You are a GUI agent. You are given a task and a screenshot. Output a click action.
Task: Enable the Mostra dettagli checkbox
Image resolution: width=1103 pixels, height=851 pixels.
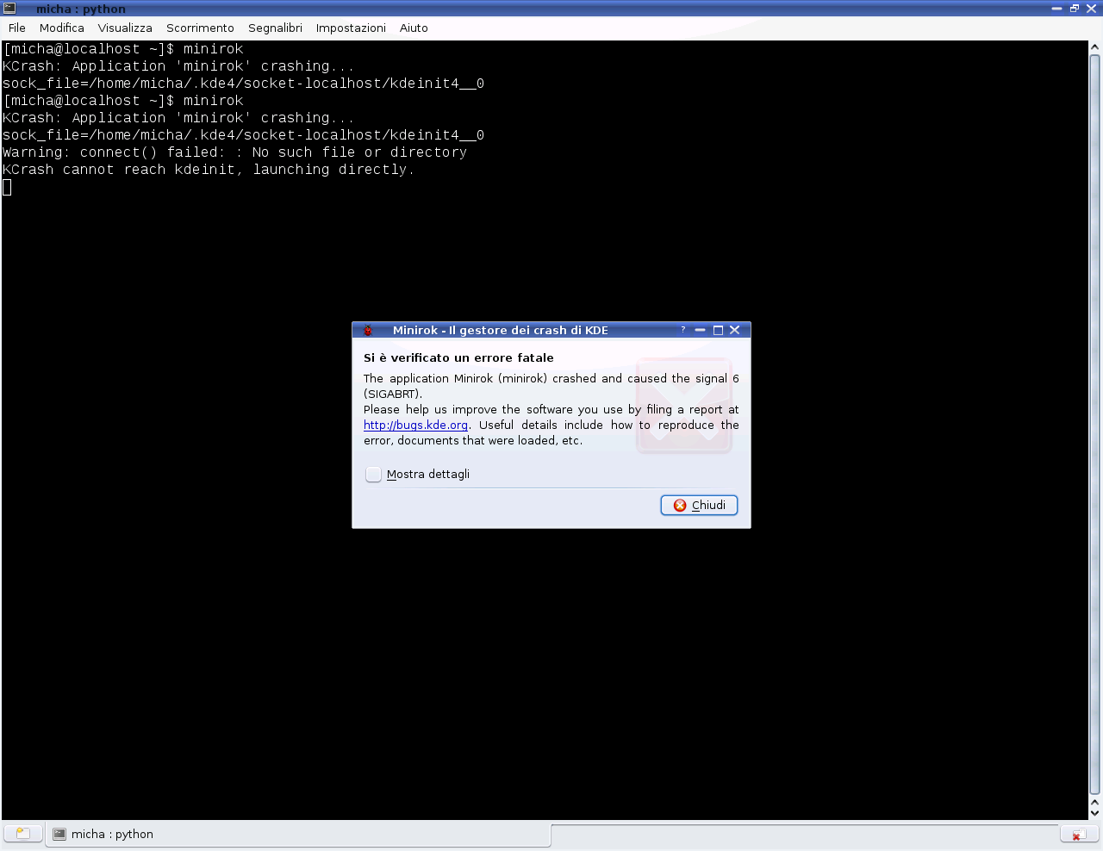click(373, 475)
